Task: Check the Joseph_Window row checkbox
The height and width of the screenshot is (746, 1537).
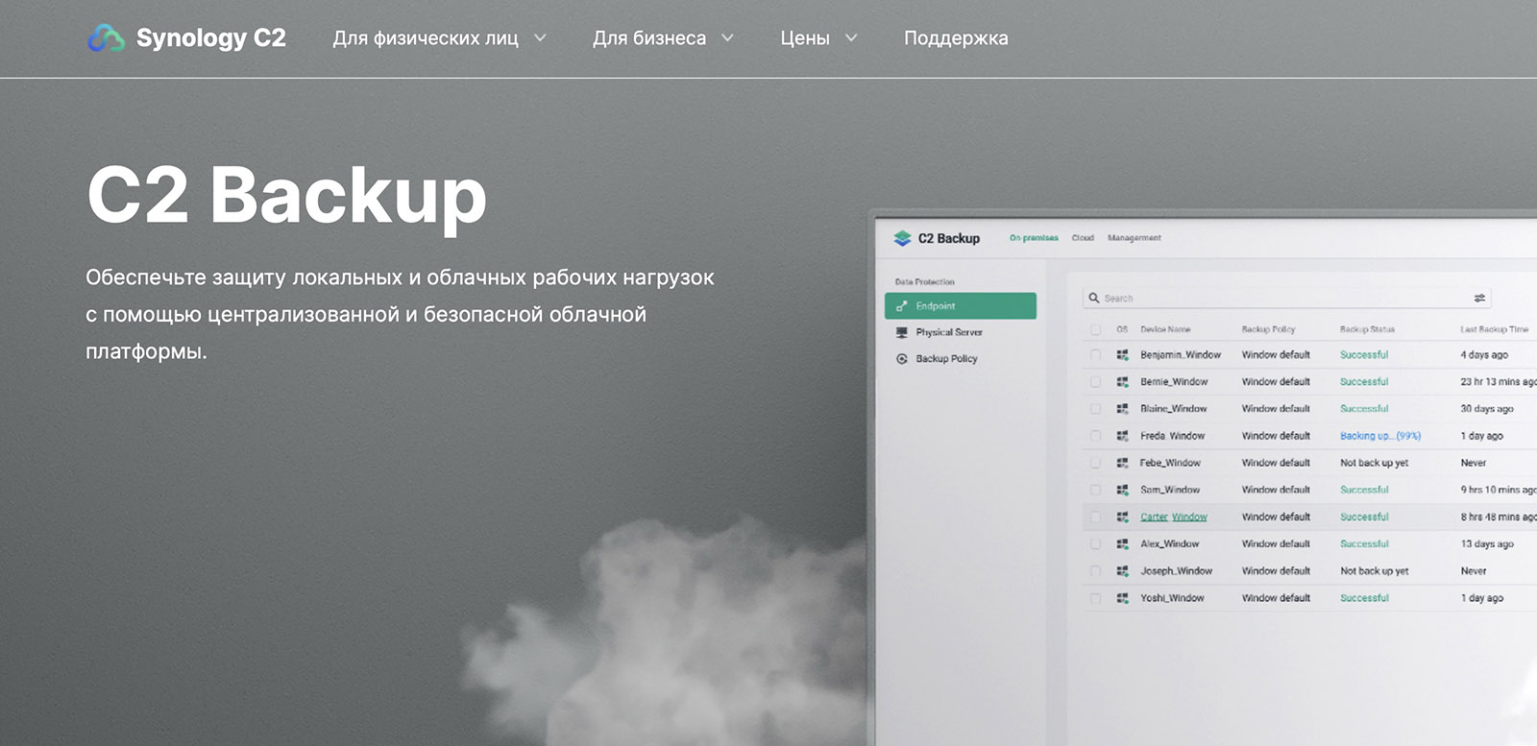Action: click(x=1095, y=571)
